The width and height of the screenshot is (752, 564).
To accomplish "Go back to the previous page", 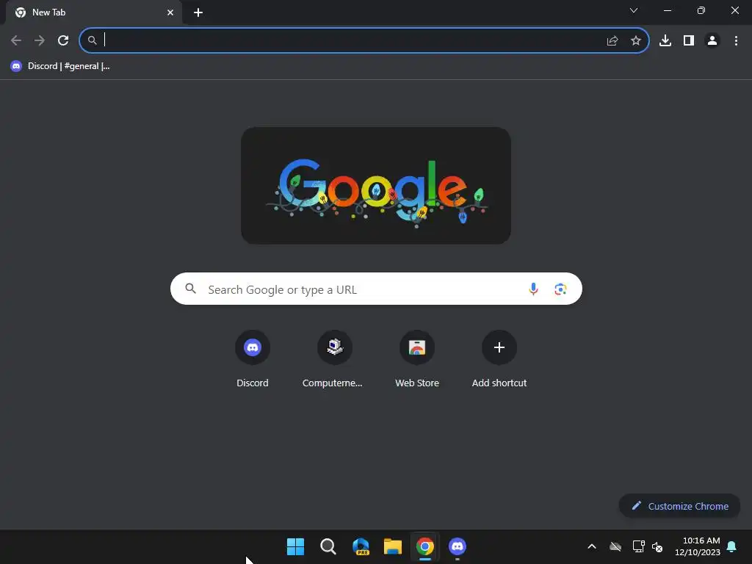I will click(16, 40).
